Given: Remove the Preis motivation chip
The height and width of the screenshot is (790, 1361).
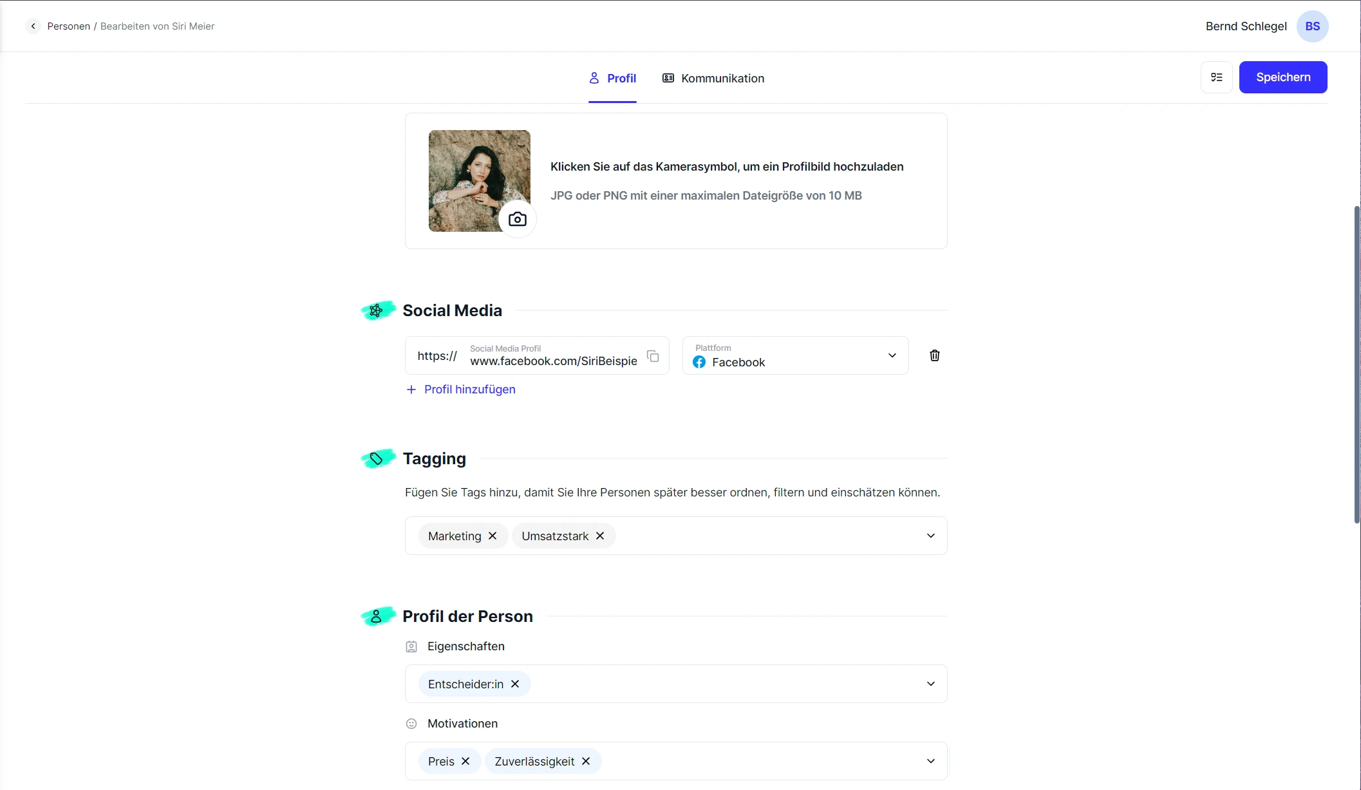Looking at the screenshot, I should click(465, 761).
